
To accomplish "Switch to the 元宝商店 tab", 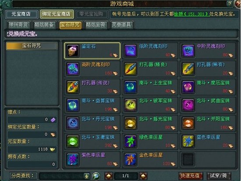I will pos(21,14).
